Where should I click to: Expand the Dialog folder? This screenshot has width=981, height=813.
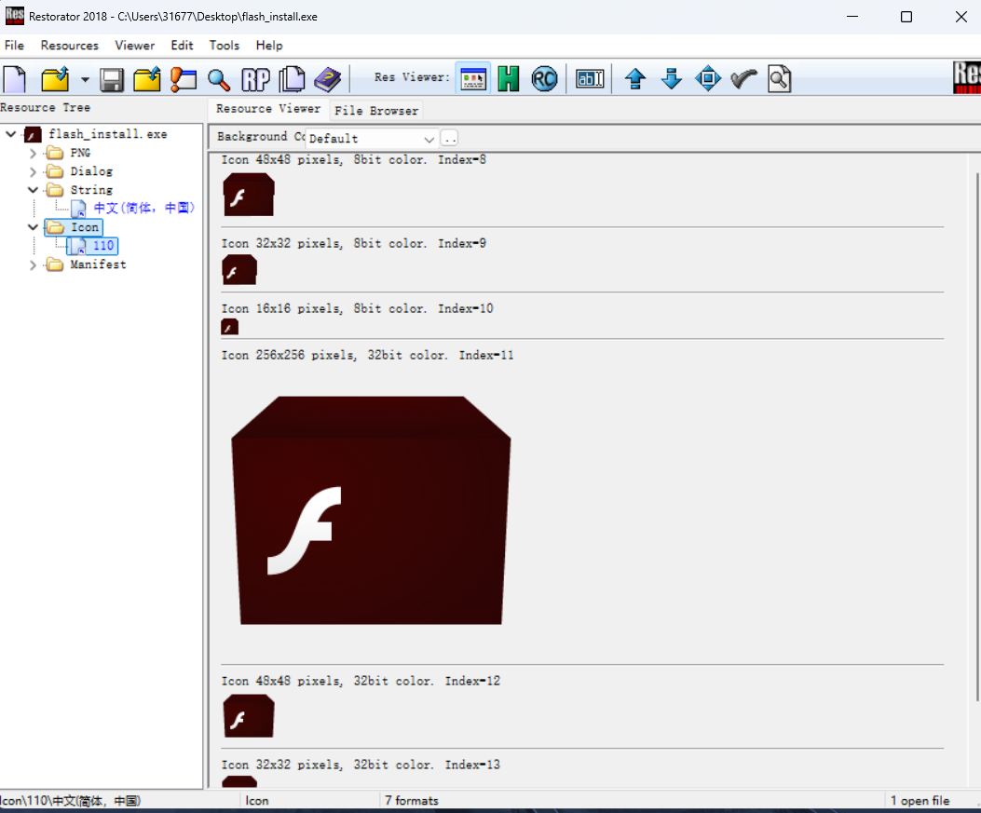pyautogui.click(x=34, y=172)
